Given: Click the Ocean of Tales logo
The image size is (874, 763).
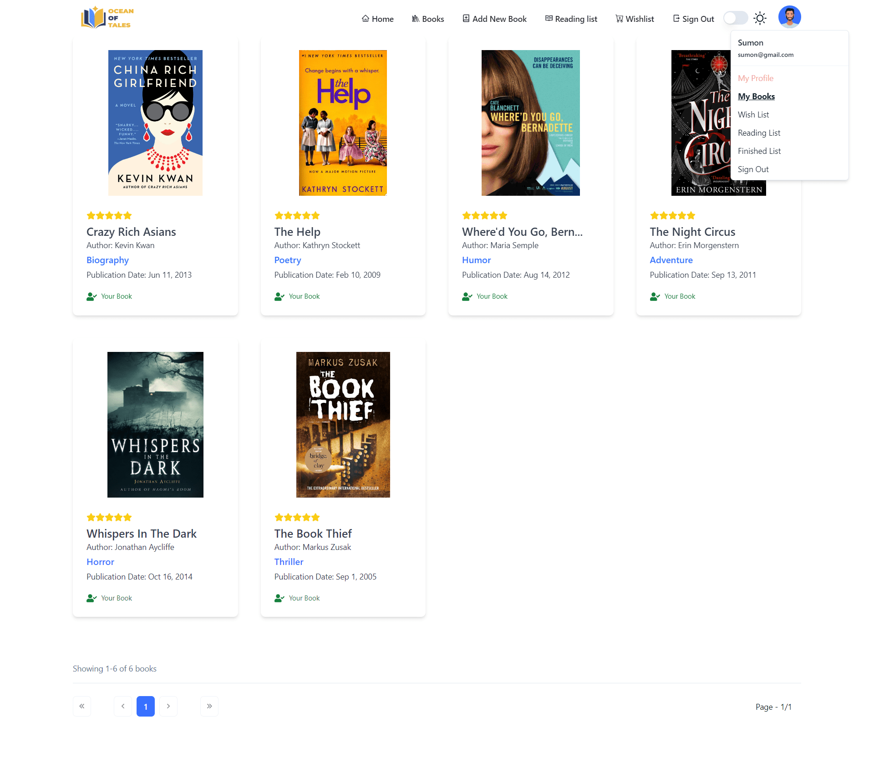Looking at the screenshot, I should tap(107, 18).
